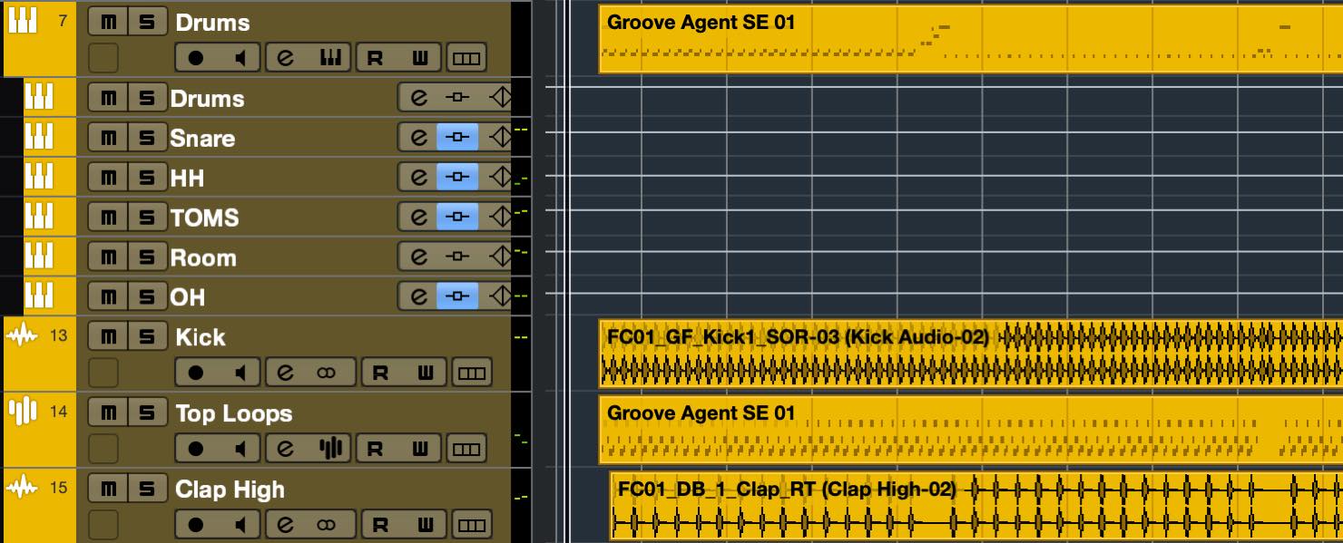Solo the Drums instrument track 7

(147, 22)
